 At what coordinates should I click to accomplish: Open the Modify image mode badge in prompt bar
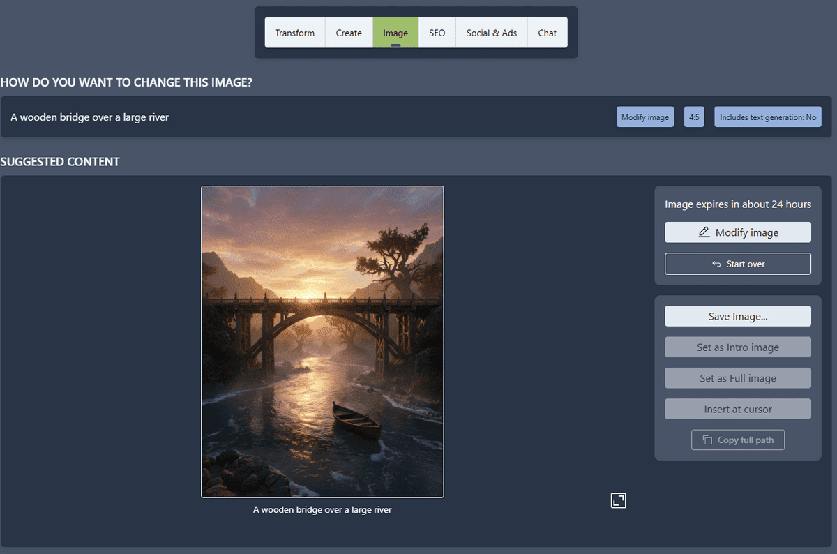644,117
